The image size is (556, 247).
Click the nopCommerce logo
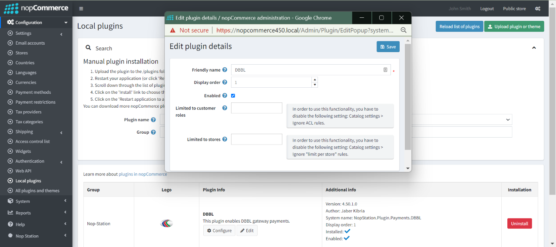pos(36,8)
